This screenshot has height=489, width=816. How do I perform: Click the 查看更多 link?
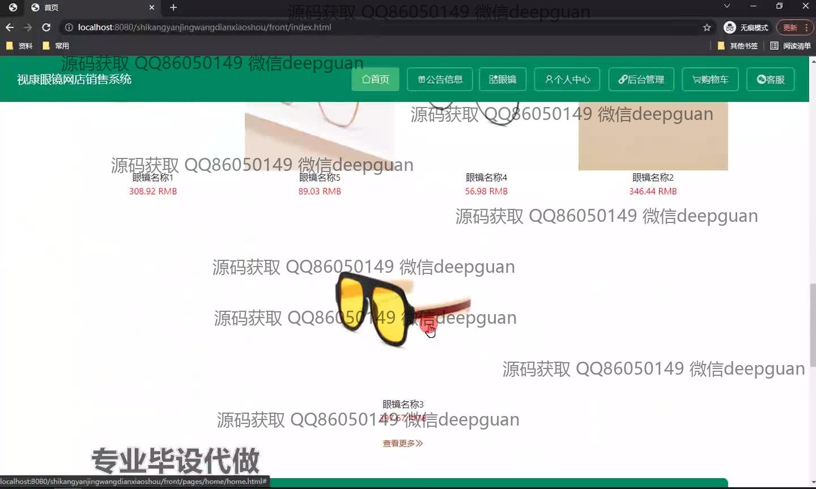point(402,443)
